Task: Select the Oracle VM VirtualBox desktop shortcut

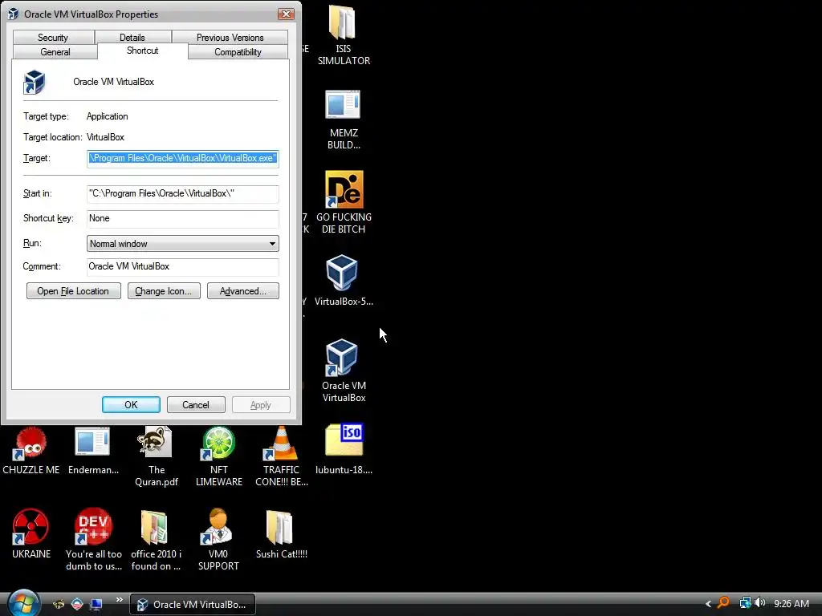Action: click(342, 357)
